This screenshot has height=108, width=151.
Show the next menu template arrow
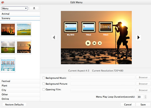coord(138,37)
